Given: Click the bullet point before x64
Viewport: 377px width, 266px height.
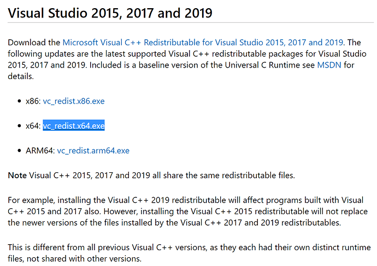Looking at the screenshot, I should click(x=20, y=126).
